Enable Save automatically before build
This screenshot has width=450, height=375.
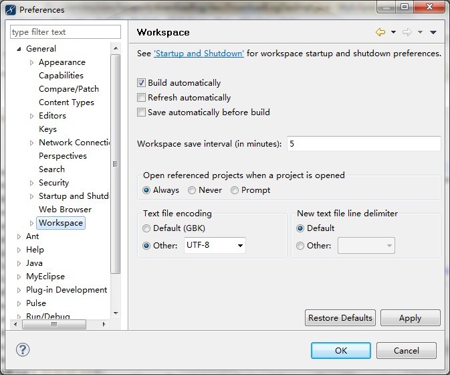click(141, 112)
